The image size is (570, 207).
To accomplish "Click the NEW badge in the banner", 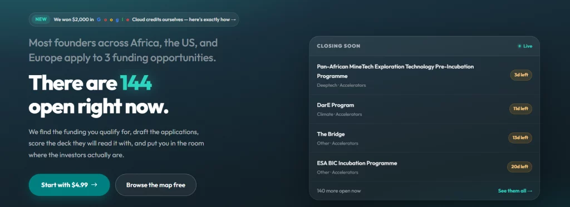I will (41, 19).
